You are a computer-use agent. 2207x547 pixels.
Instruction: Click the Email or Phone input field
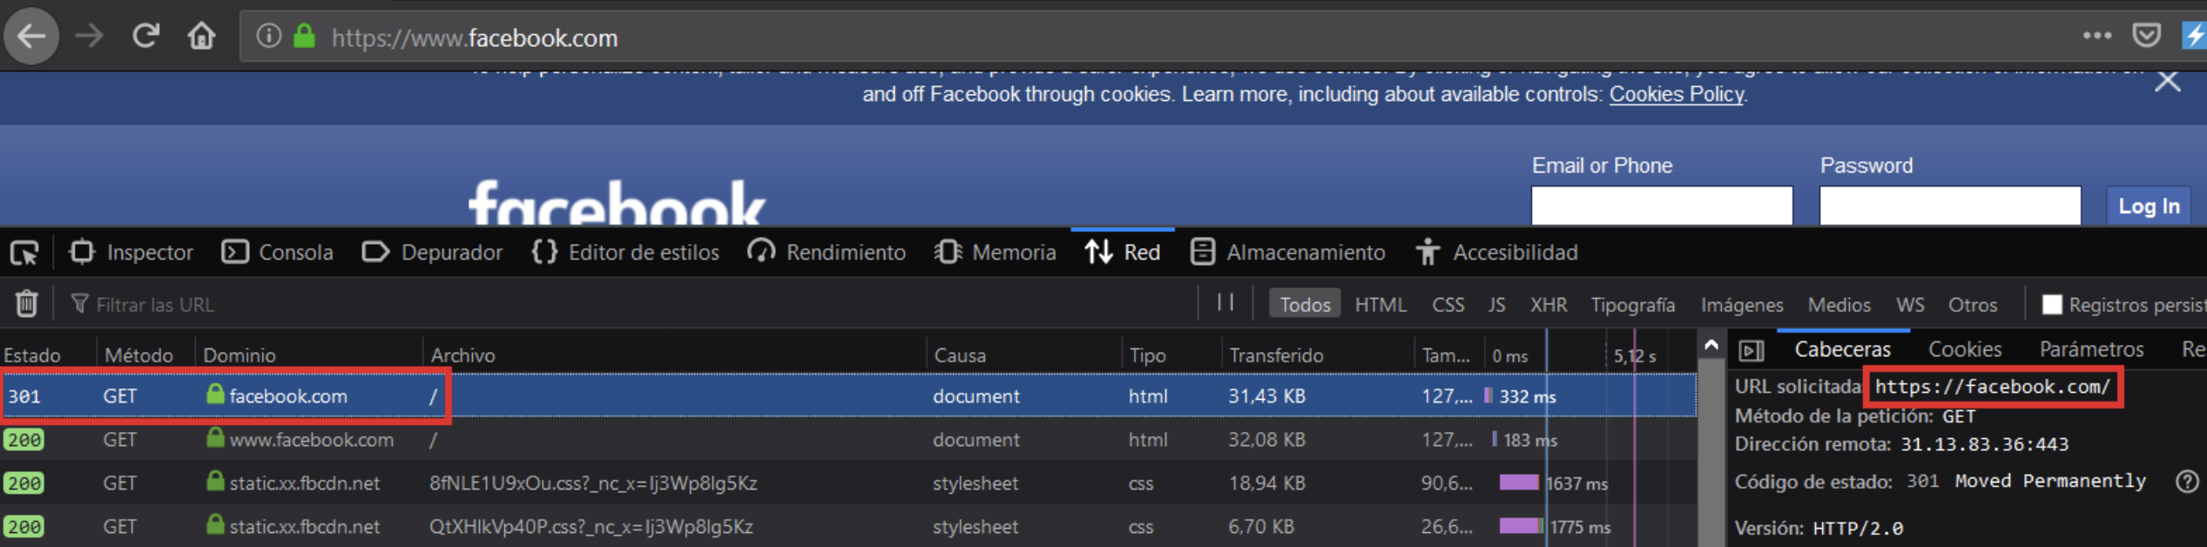pos(1661,206)
